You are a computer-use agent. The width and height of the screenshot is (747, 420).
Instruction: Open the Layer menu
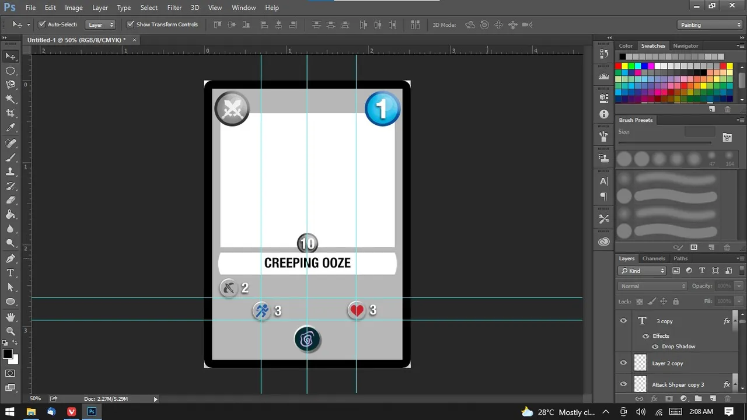point(100,8)
